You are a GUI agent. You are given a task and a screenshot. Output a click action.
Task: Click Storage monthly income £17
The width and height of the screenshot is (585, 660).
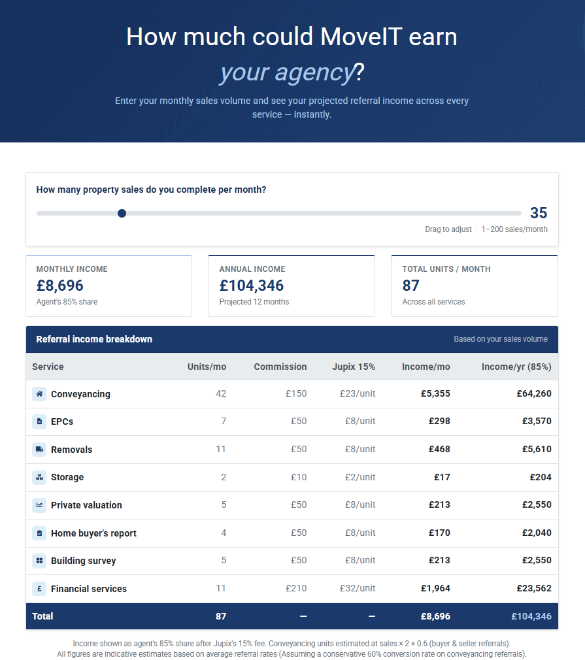[x=443, y=477]
